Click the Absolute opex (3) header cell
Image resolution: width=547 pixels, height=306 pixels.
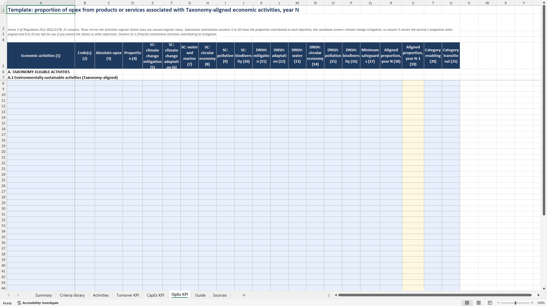(x=109, y=56)
